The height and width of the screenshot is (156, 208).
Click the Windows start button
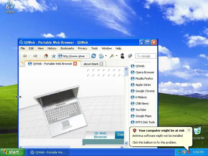pos(12,152)
